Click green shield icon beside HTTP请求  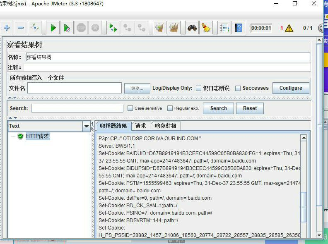pos(20,136)
